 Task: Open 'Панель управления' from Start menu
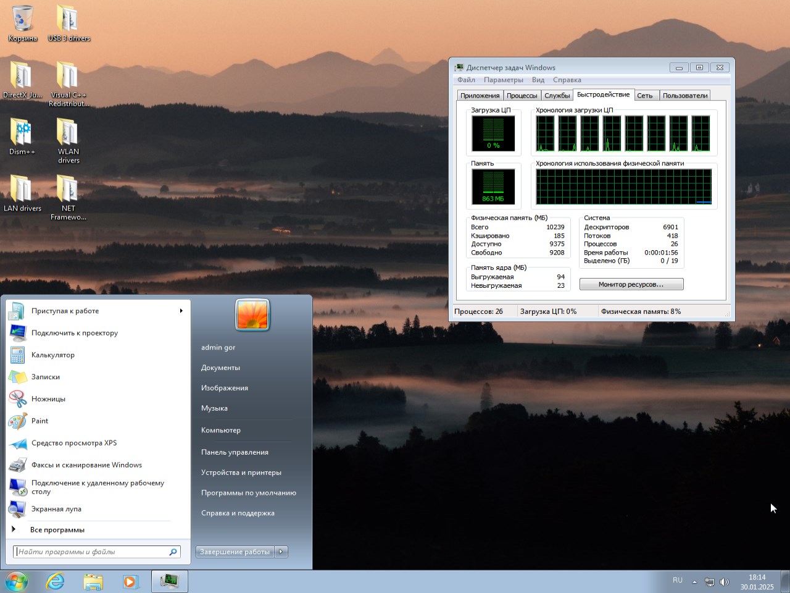point(235,452)
